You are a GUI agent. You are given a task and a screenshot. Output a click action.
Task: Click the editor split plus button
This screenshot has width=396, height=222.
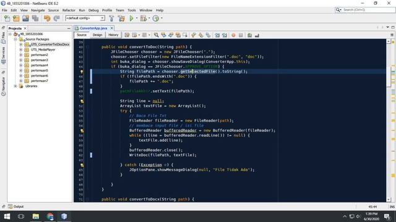click(x=392, y=35)
